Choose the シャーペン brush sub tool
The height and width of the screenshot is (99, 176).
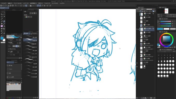click(x=30, y=59)
